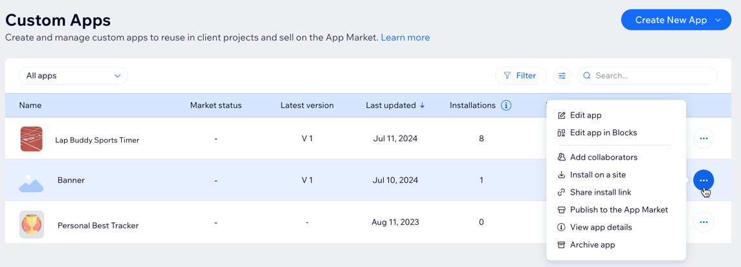Screen dimensions: 741x267
Task: Choose Edit app in Blocks
Action: click(603, 133)
